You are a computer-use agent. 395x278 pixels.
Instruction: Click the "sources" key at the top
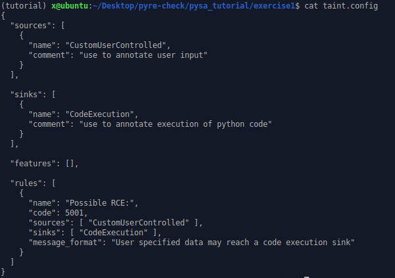[30, 26]
